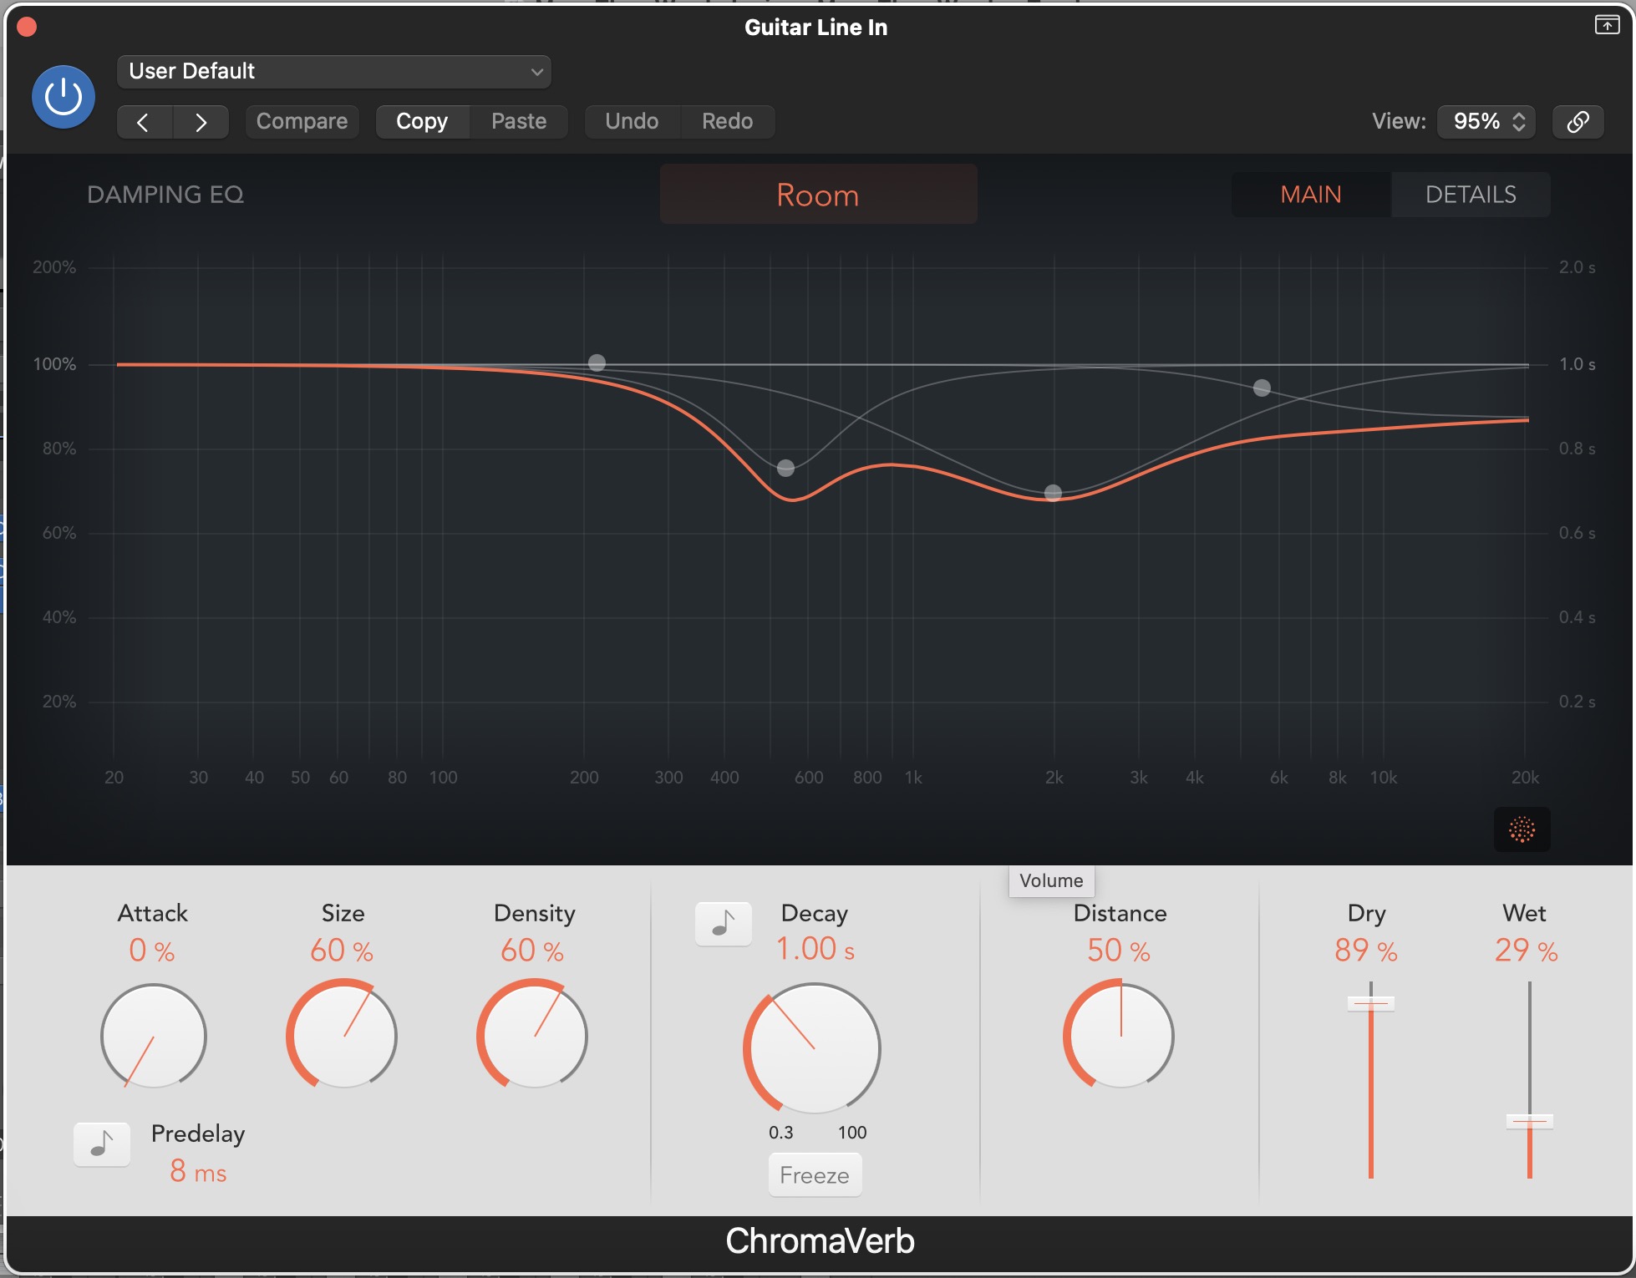Go to next preset arrow

(201, 122)
